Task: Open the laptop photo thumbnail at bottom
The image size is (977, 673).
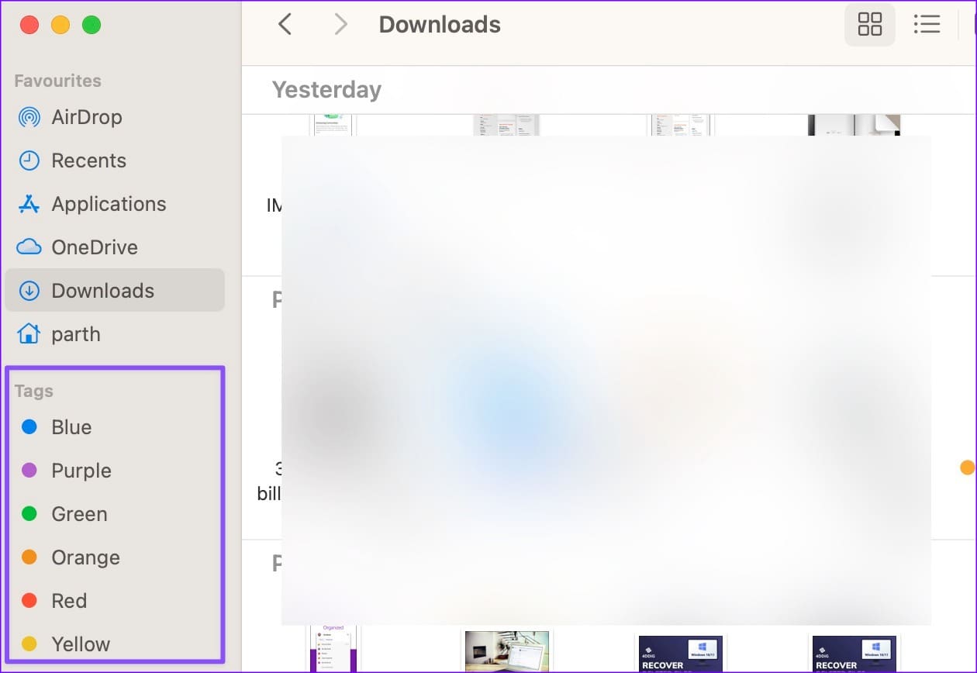Action: click(x=507, y=651)
